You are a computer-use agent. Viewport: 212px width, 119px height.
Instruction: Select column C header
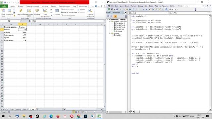coord(31,24)
